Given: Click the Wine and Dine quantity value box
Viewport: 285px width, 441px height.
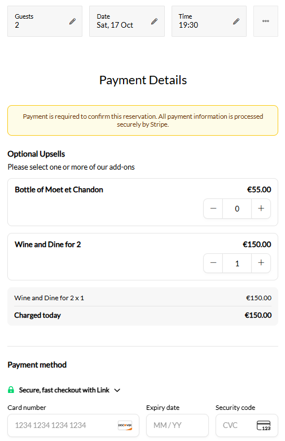Looking at the screenshot, I should [237, 263].
